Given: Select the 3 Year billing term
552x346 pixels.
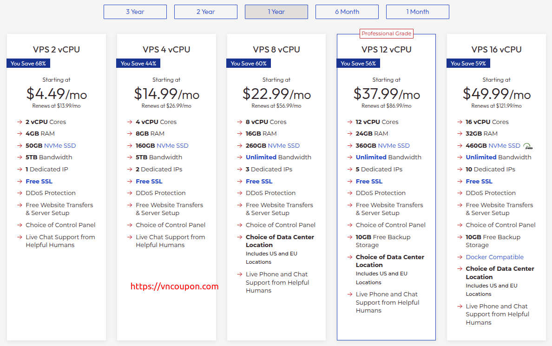Looking at the screenshot, I should (x=135, y=12).
